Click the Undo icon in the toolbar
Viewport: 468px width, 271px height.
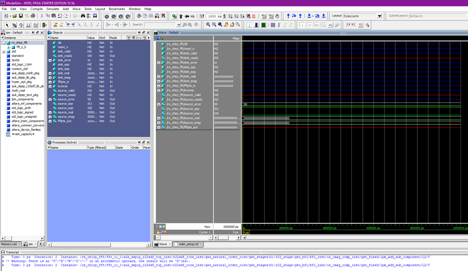point(59,16)
